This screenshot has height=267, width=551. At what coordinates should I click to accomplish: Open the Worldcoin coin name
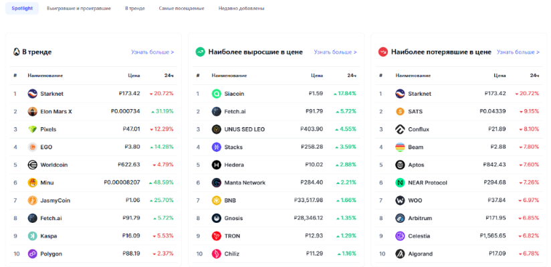(54, 165)
